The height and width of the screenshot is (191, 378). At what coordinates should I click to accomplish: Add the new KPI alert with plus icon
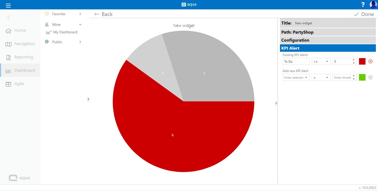[370, 77]
